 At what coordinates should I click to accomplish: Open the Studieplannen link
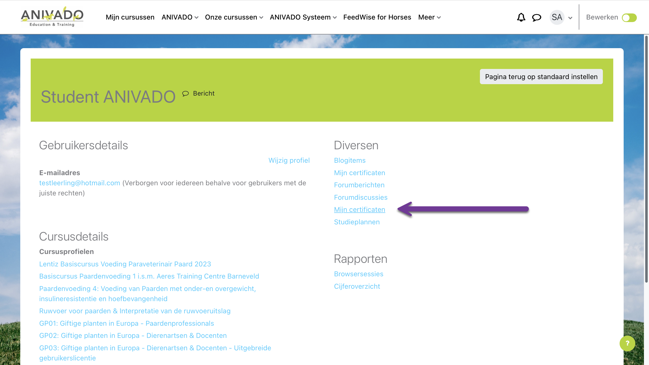pos(356,222)
